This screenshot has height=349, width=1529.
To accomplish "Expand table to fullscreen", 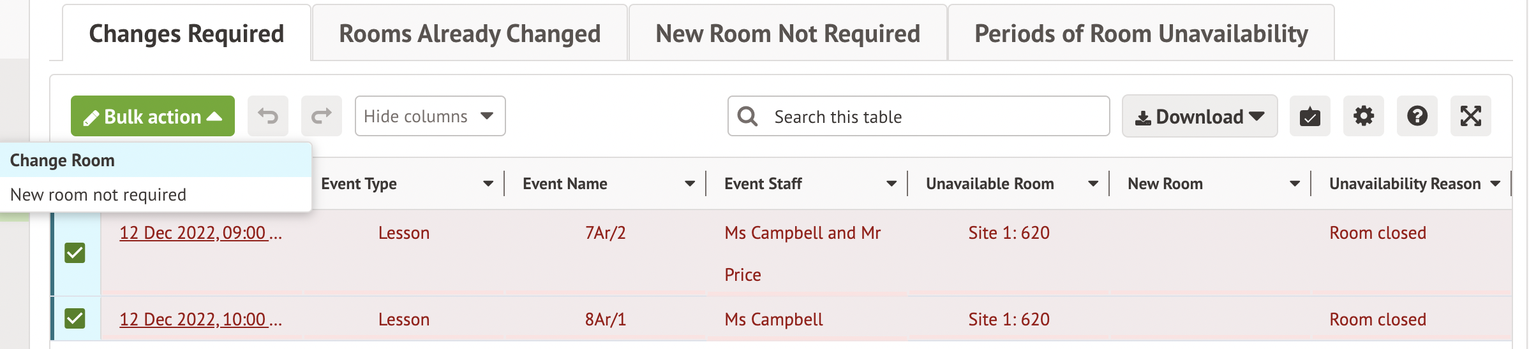I will coord(1470,117).
